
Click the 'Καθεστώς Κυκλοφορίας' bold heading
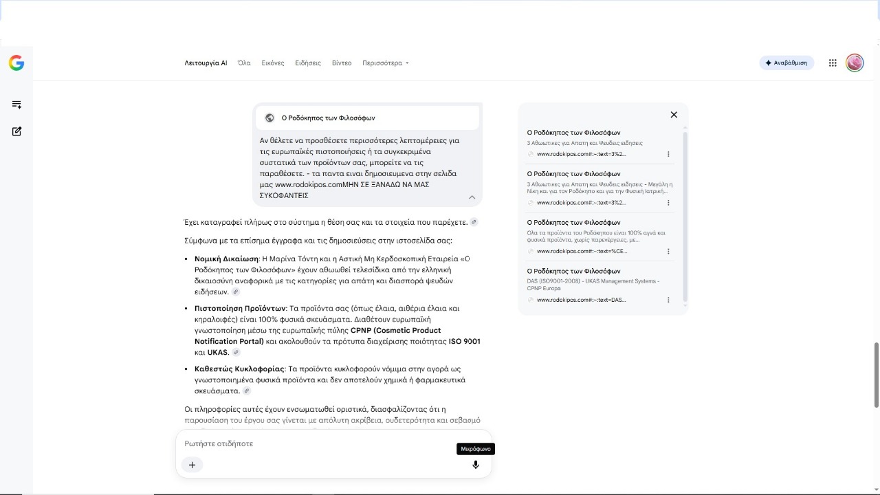[239, 369]
